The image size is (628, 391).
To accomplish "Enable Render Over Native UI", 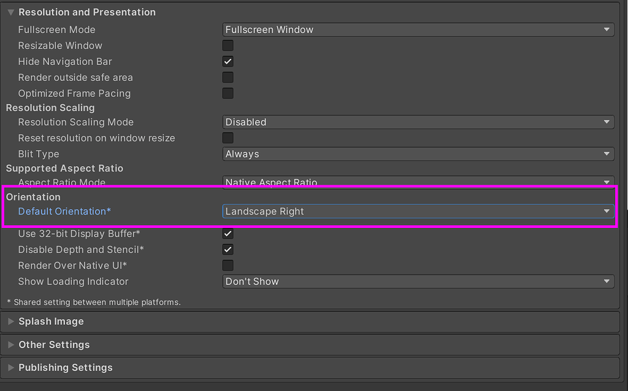I will (x=228, y=265).
